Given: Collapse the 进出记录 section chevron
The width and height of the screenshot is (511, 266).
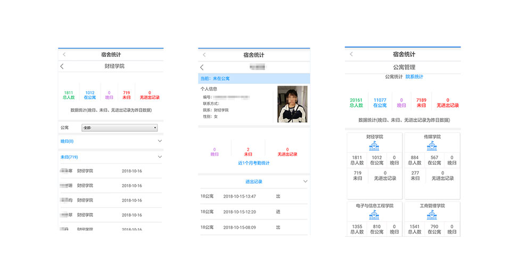Looking at the screenshot, I should (305, 182).
